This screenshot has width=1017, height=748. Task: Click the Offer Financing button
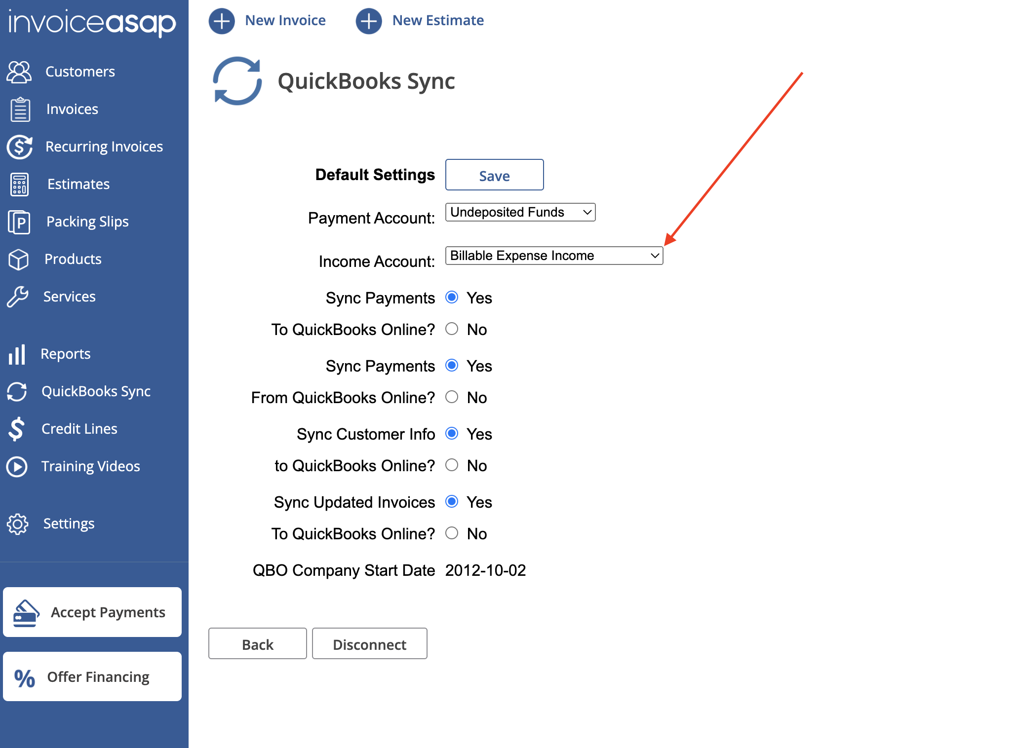pyautogui.click(x=92, y=676)
